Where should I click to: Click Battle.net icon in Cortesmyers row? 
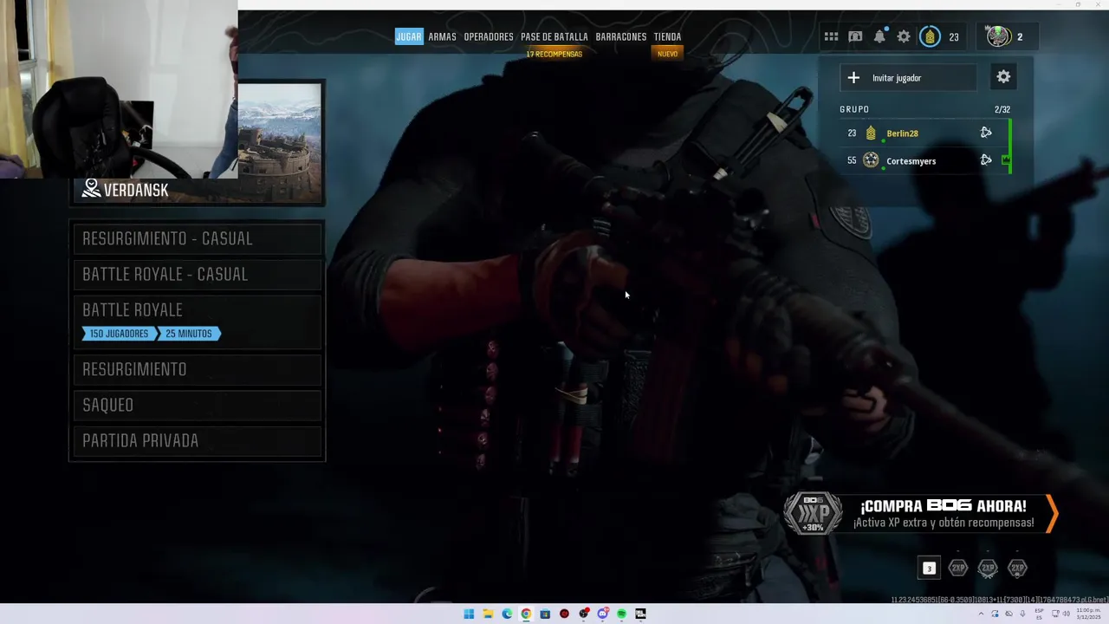tap(986, 160)
